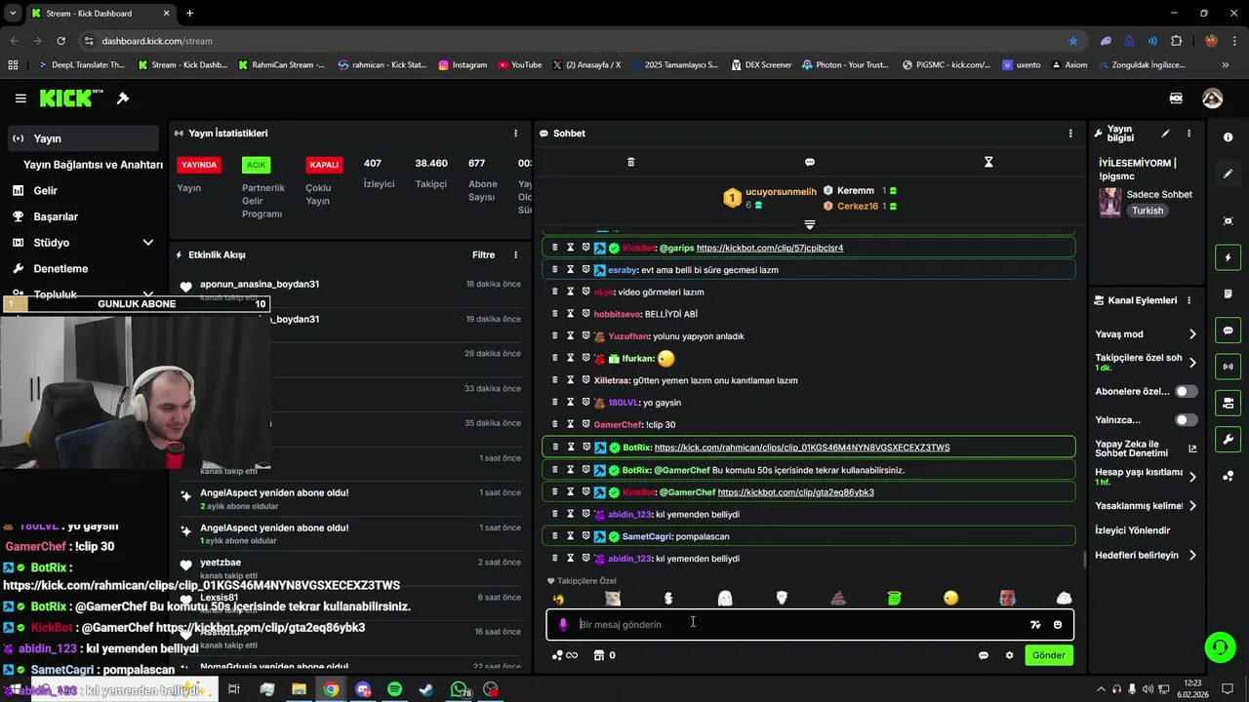Collapse the leaderboard arrow under ucuyorsunmelih
The height and width of the screenshot is (702, 1249).
[x=809, y=224]
